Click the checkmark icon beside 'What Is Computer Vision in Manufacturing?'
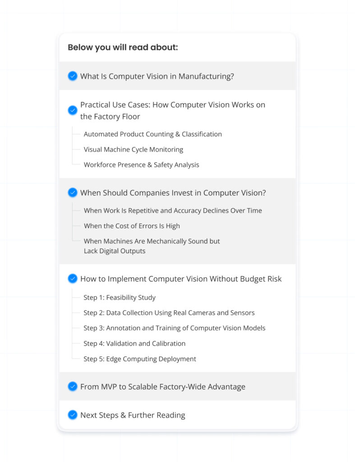Viewport: 355px width, 462px height. (x=73, y=76)
